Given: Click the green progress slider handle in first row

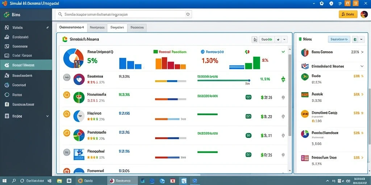Looking at the screenshot, I should point(249,81).
